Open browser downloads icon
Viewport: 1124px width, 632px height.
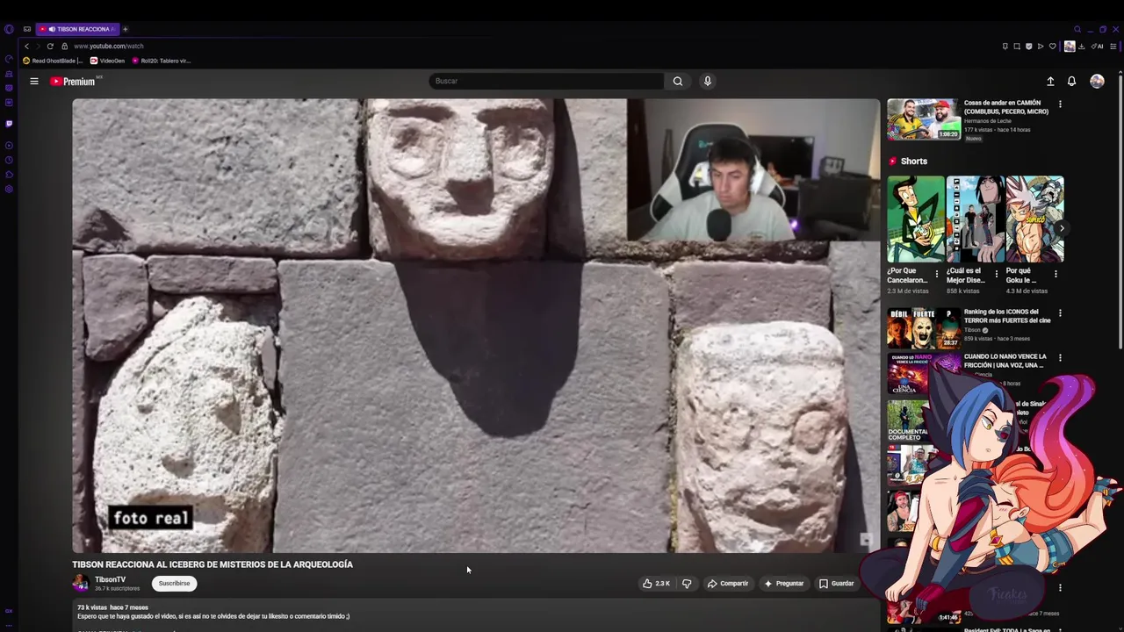coord(1081,46)
